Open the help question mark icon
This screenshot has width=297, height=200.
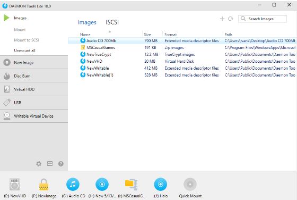[61, 163]
